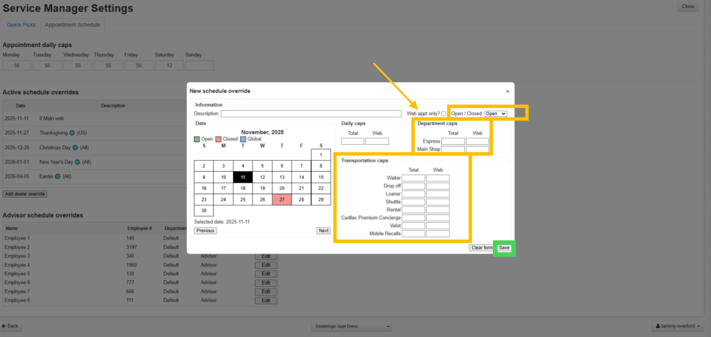Image resolution: width=711 pixels, height=337 pixels.
Task: Click the Drop off Web cap field
Action: click(x=438, y=186)
